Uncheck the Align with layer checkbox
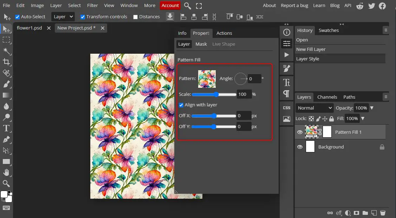This screenshot has width=396, height=218. tap(181, 105)
